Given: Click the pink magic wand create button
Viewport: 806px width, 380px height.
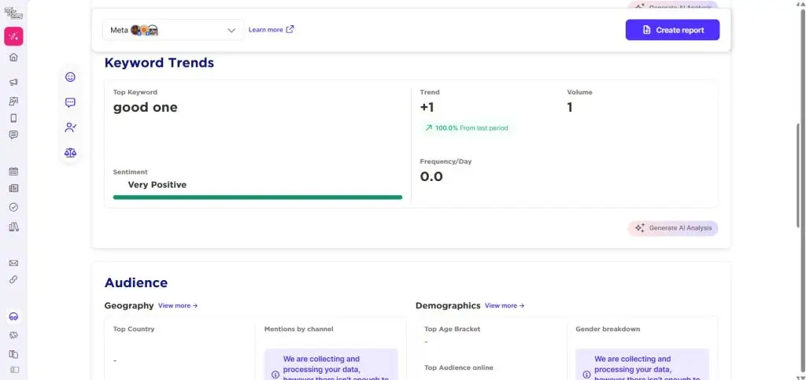Looking at the screenshot, I should point(13,36).
